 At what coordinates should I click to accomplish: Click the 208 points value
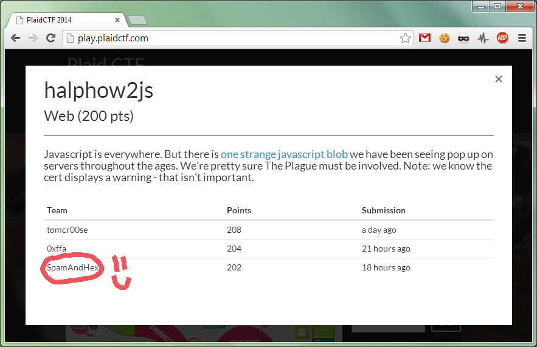tap(234, 230)
